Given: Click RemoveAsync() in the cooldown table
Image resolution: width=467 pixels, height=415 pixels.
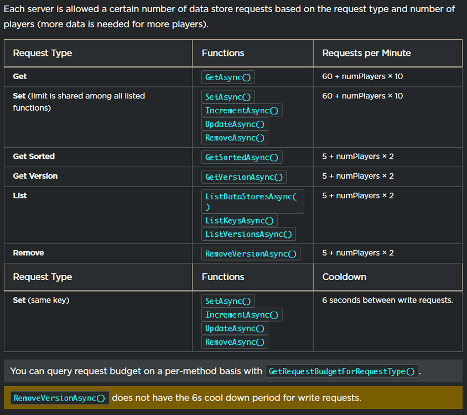Looking at the screenshot, I should (235, 342).
